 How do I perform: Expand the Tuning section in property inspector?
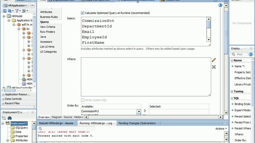pyautogui.click(x=232, y=91)
